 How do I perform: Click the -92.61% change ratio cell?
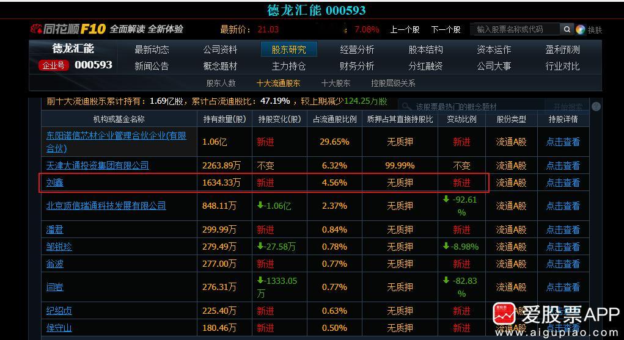[460, 206]
